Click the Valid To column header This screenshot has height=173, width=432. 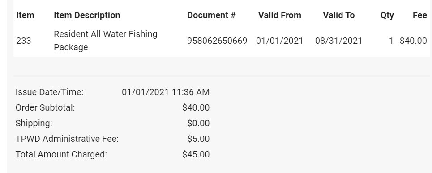click(338, 15)
